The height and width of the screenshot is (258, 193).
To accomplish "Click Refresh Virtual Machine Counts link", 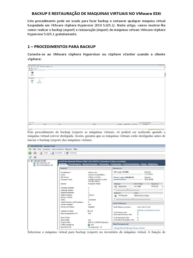I will (x=148, y=210).
